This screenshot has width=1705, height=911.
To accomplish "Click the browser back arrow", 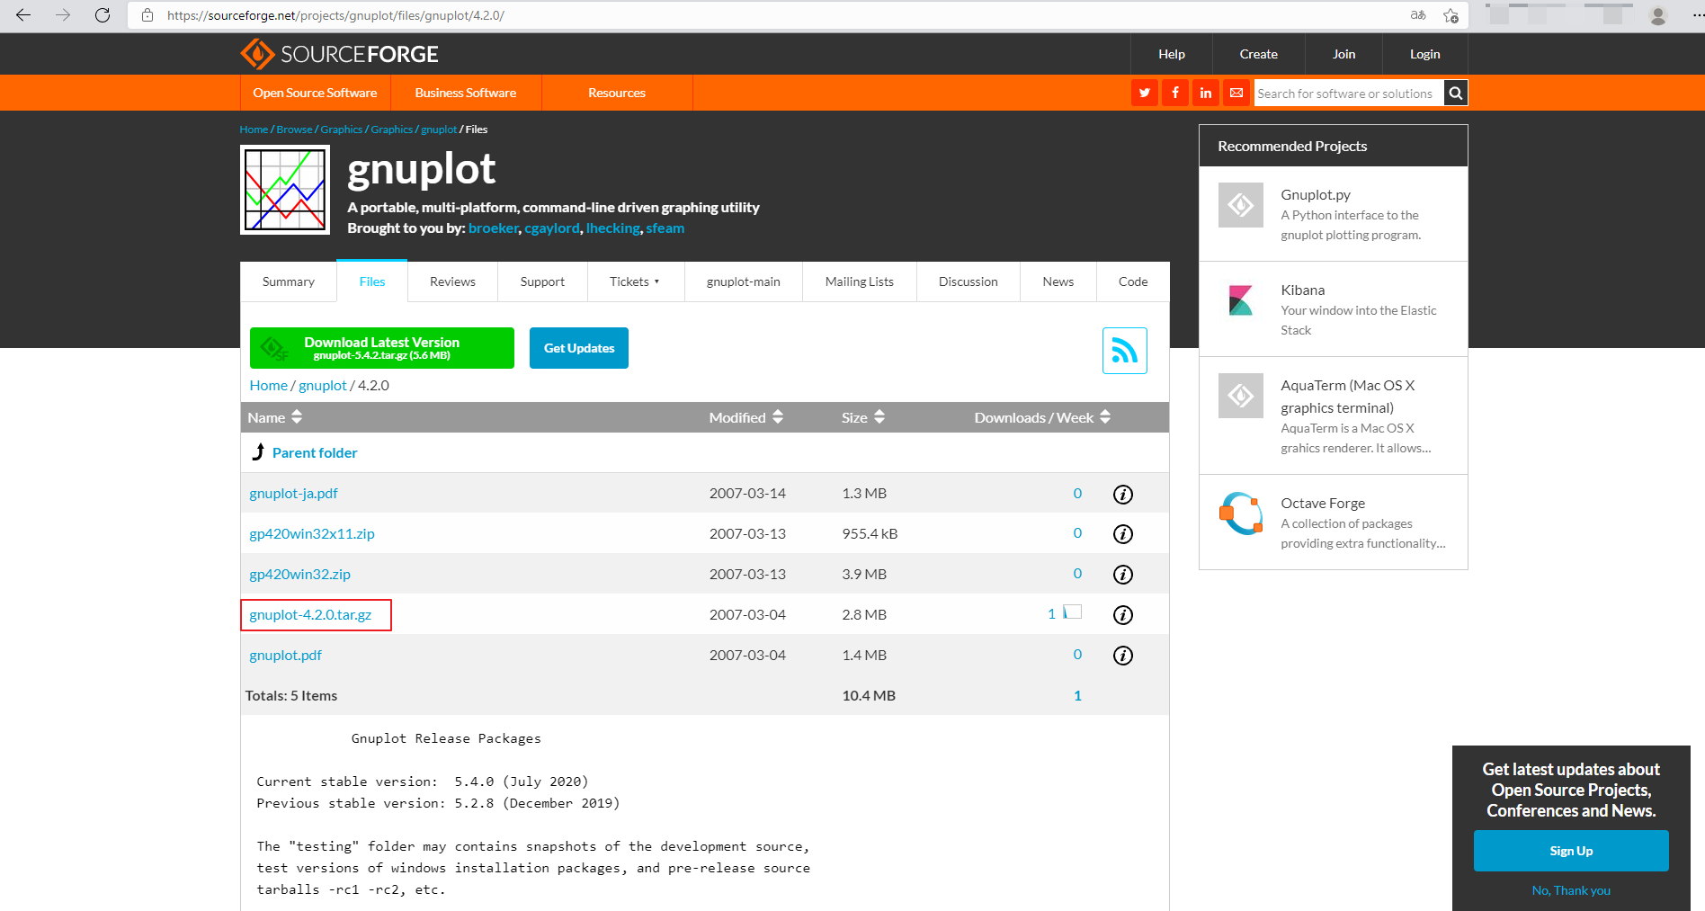I will (x=23, y=15).
